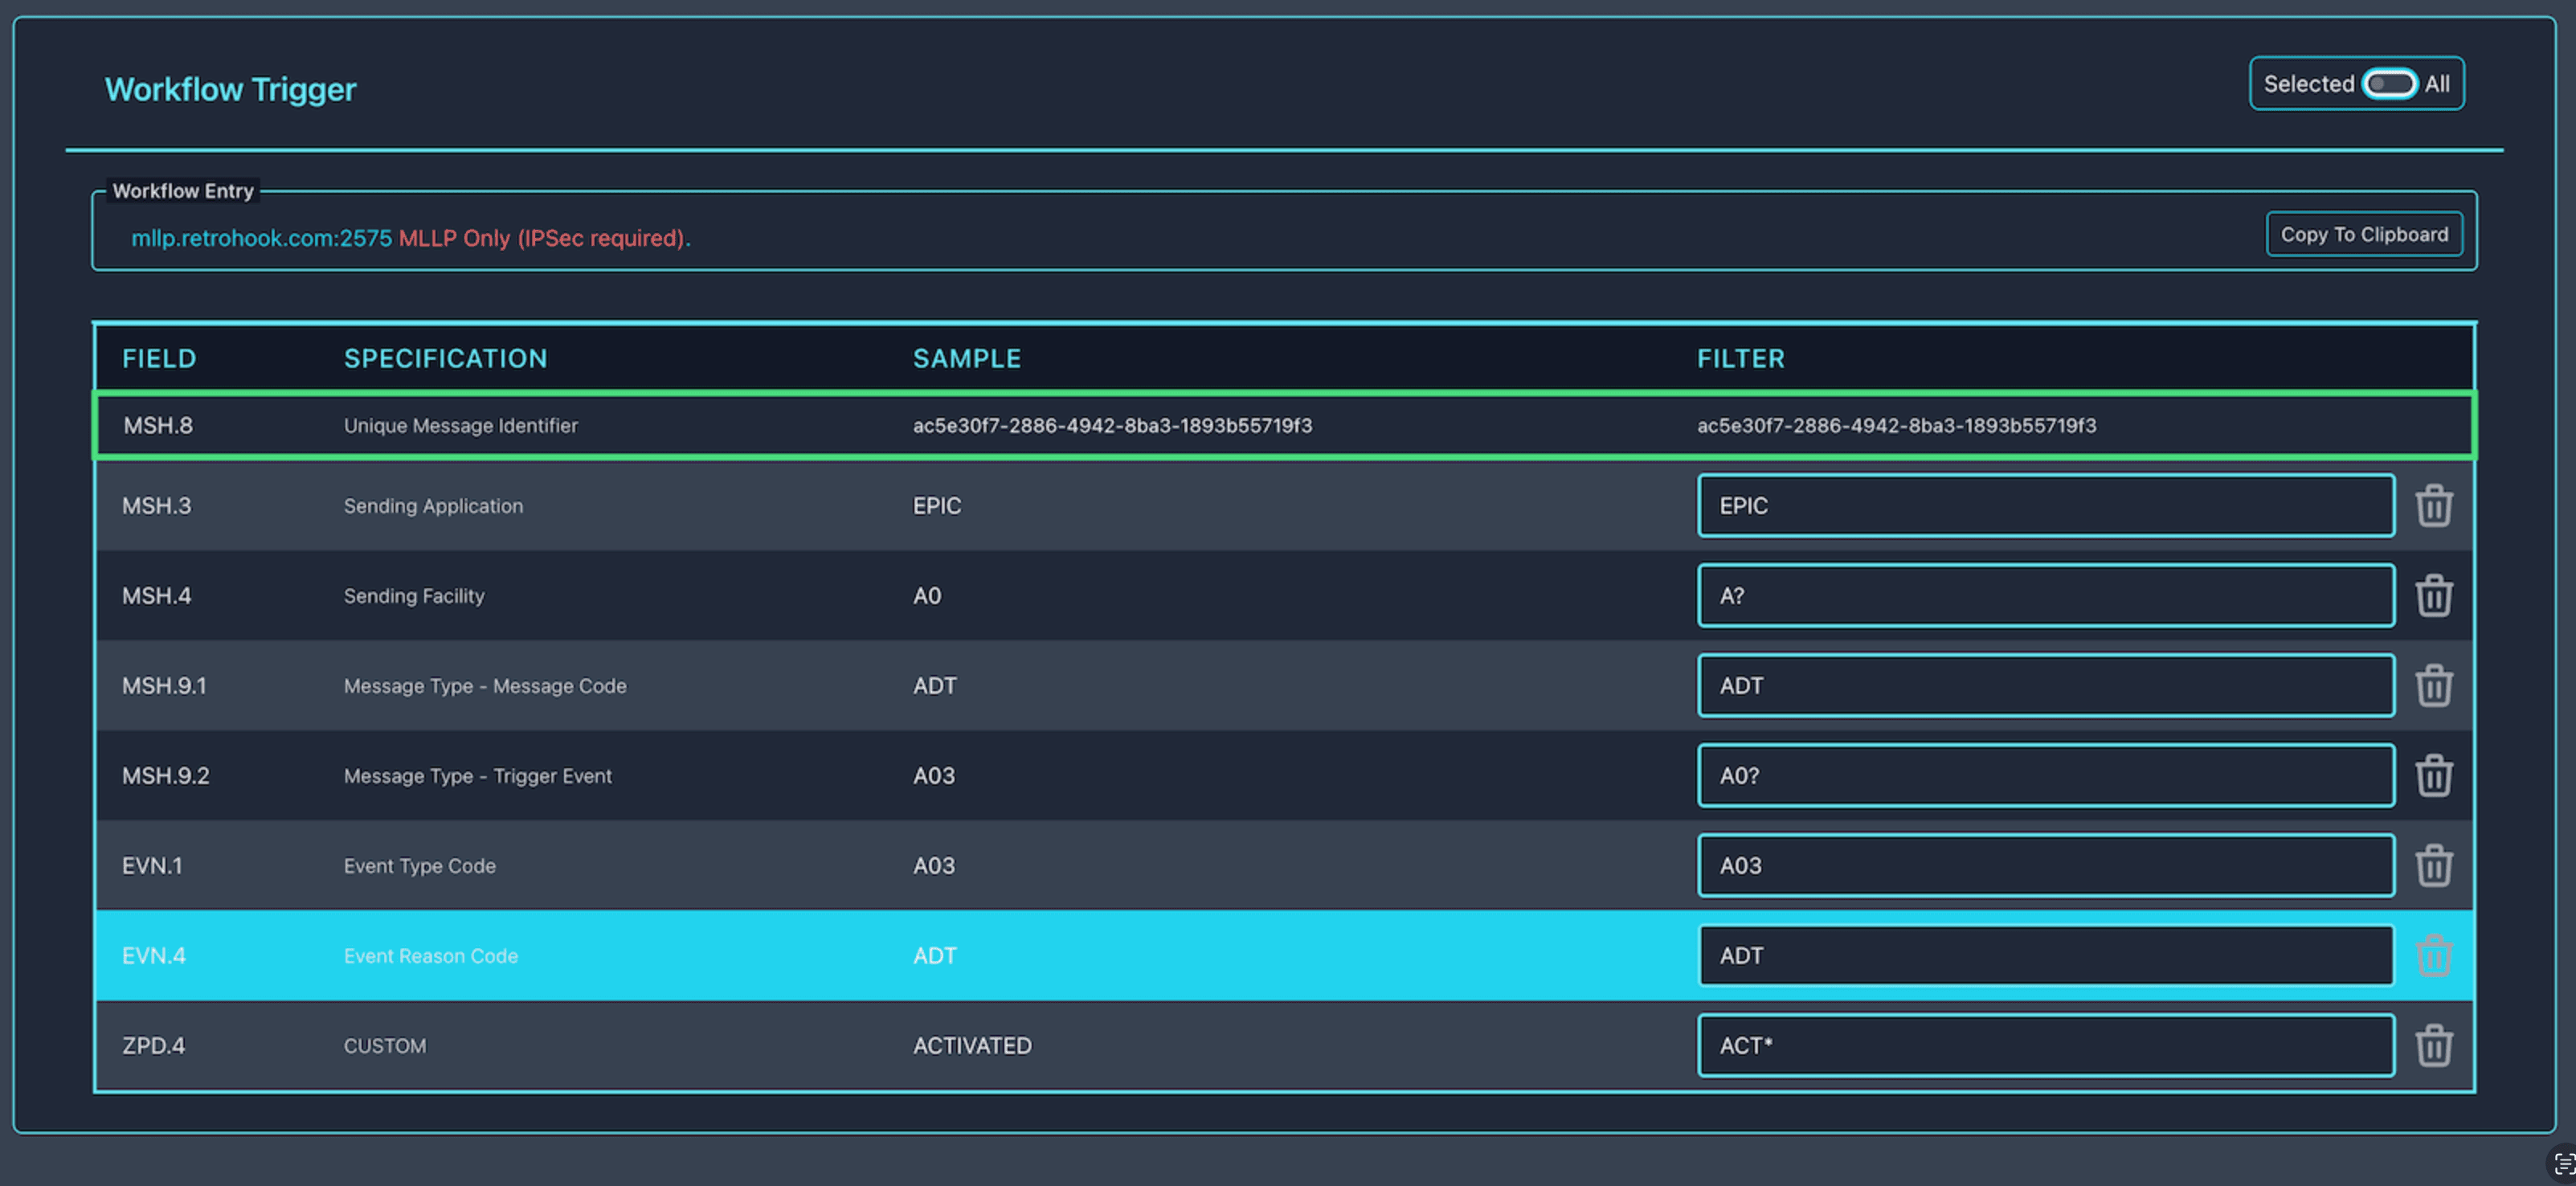This screenshot has height=1186, width=2576.
Task: Edit the EPIC filter input for MSH.3
Action: pyautogui.click(x=2045, y=506)
